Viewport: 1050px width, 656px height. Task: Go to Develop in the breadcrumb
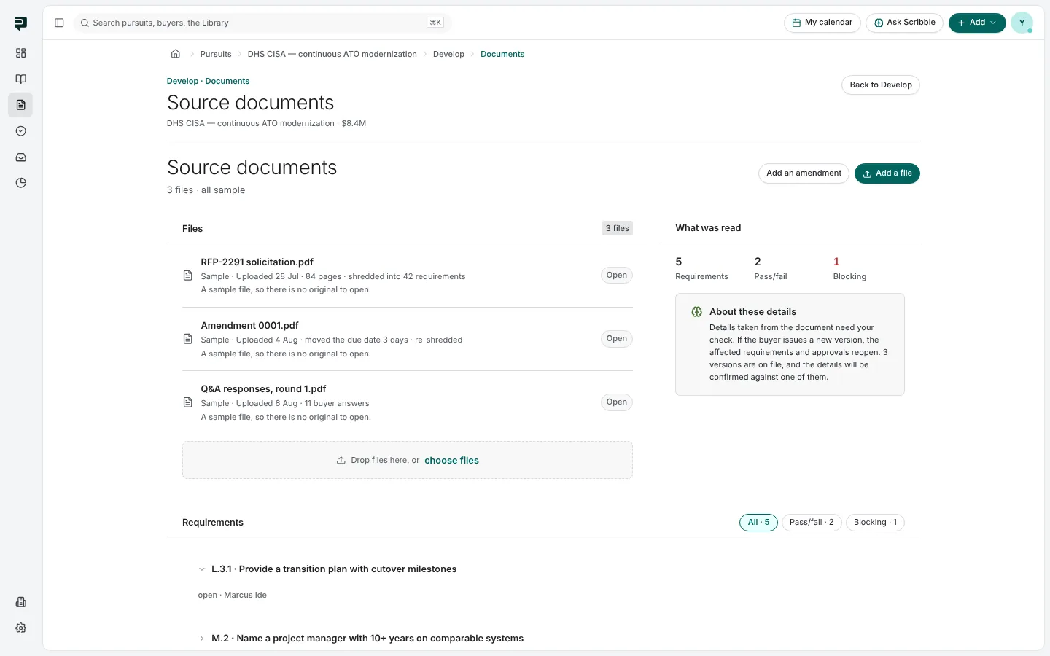pyautogui.click(x=448, y=55)
